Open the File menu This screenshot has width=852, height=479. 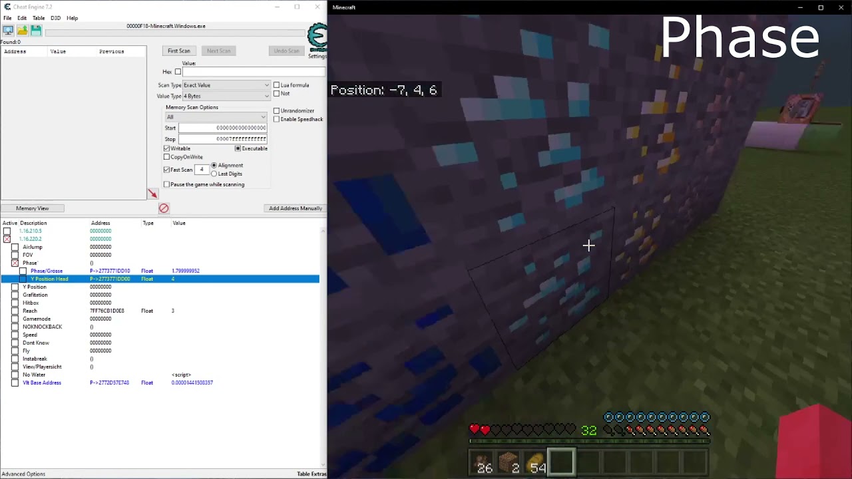click(7, 18)
